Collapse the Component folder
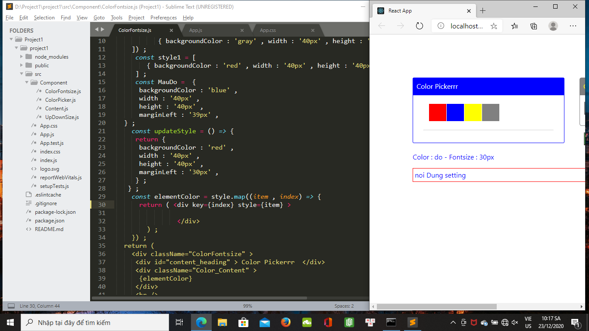Image resolution: width=589 pixels, height=331 pixels. click(27, 82)
